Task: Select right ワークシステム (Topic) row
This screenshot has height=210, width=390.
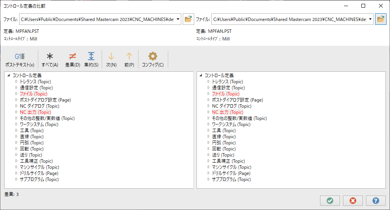Action: (x=231, y=124)
